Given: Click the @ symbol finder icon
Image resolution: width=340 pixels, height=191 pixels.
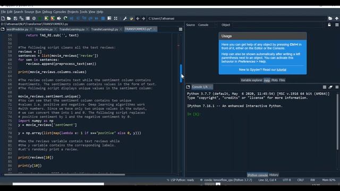Looking at the screenshot, I should click(34, 19).
